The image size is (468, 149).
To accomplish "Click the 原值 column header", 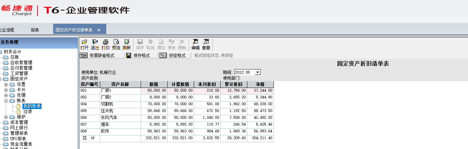I will point(154,84).
